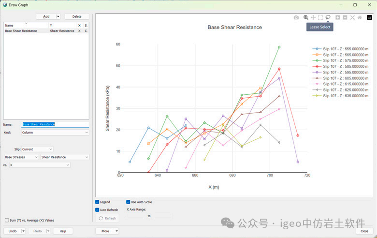The image size is (377, 238).
Task: Open the More dropdown menu button
Action: (x=108, y=231)
